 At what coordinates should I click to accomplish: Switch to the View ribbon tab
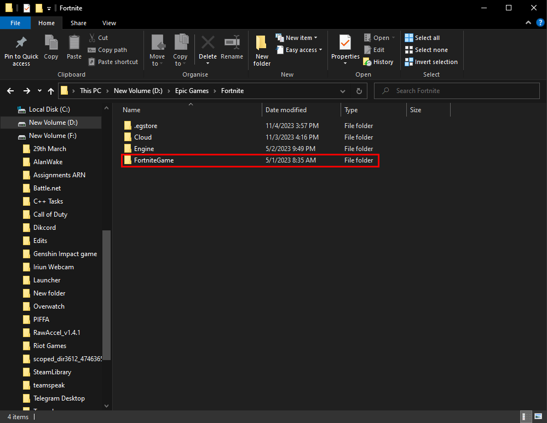click(x=109, y=23)
